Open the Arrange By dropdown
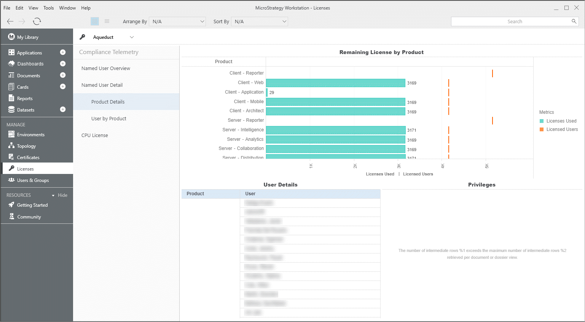Viewport: 585px width, 322px height. (x=177, y=22)
